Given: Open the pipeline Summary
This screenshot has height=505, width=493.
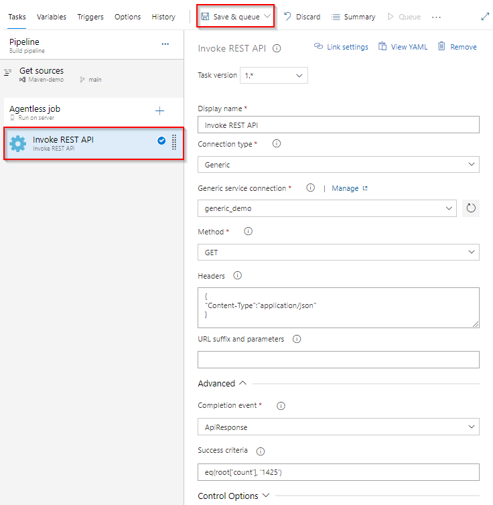Looking at the screenshot, I should 353,17.
